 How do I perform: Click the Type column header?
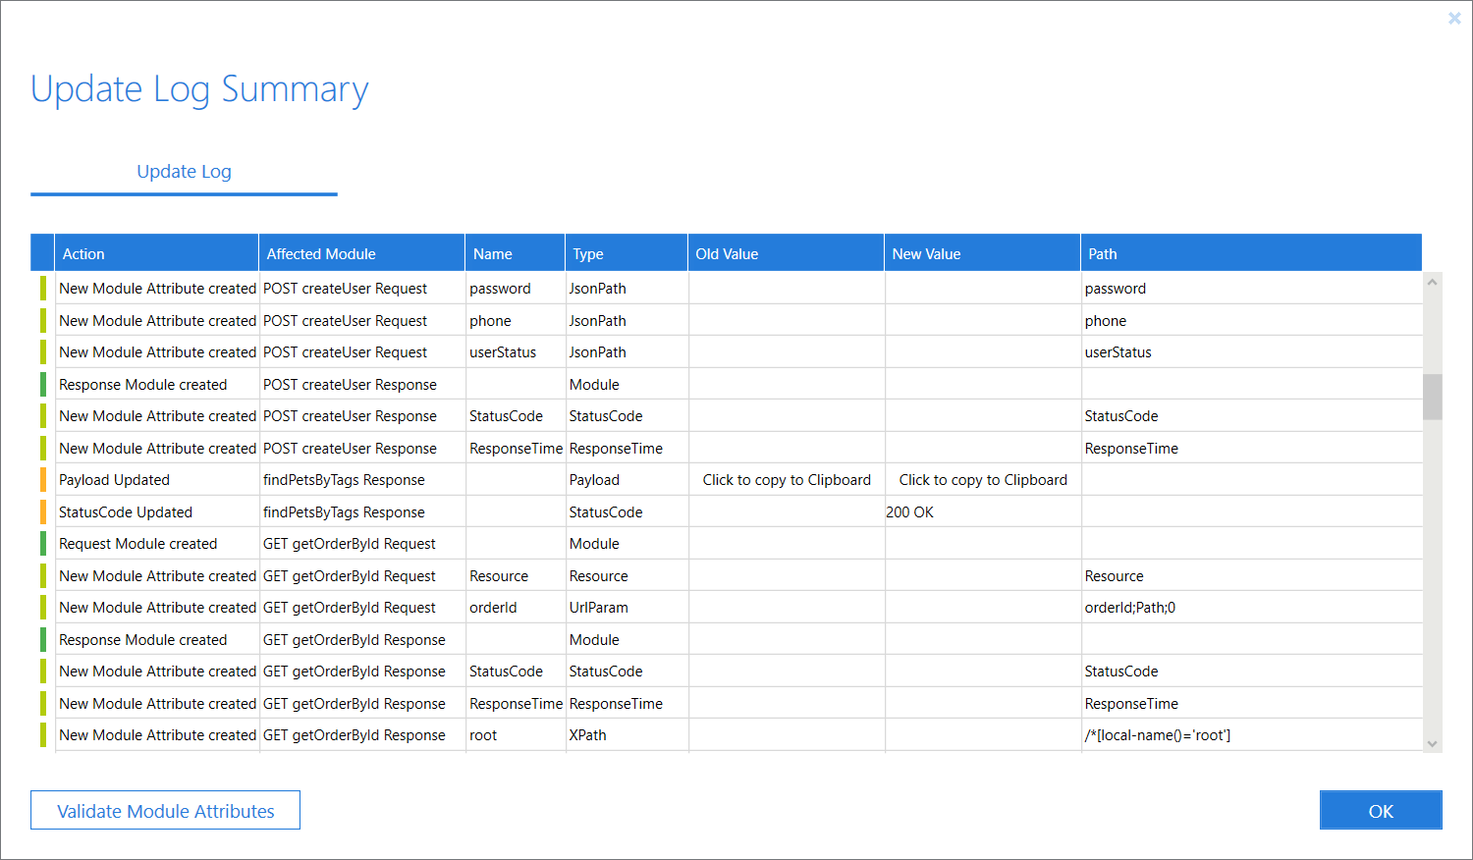[x=588, y=253]
